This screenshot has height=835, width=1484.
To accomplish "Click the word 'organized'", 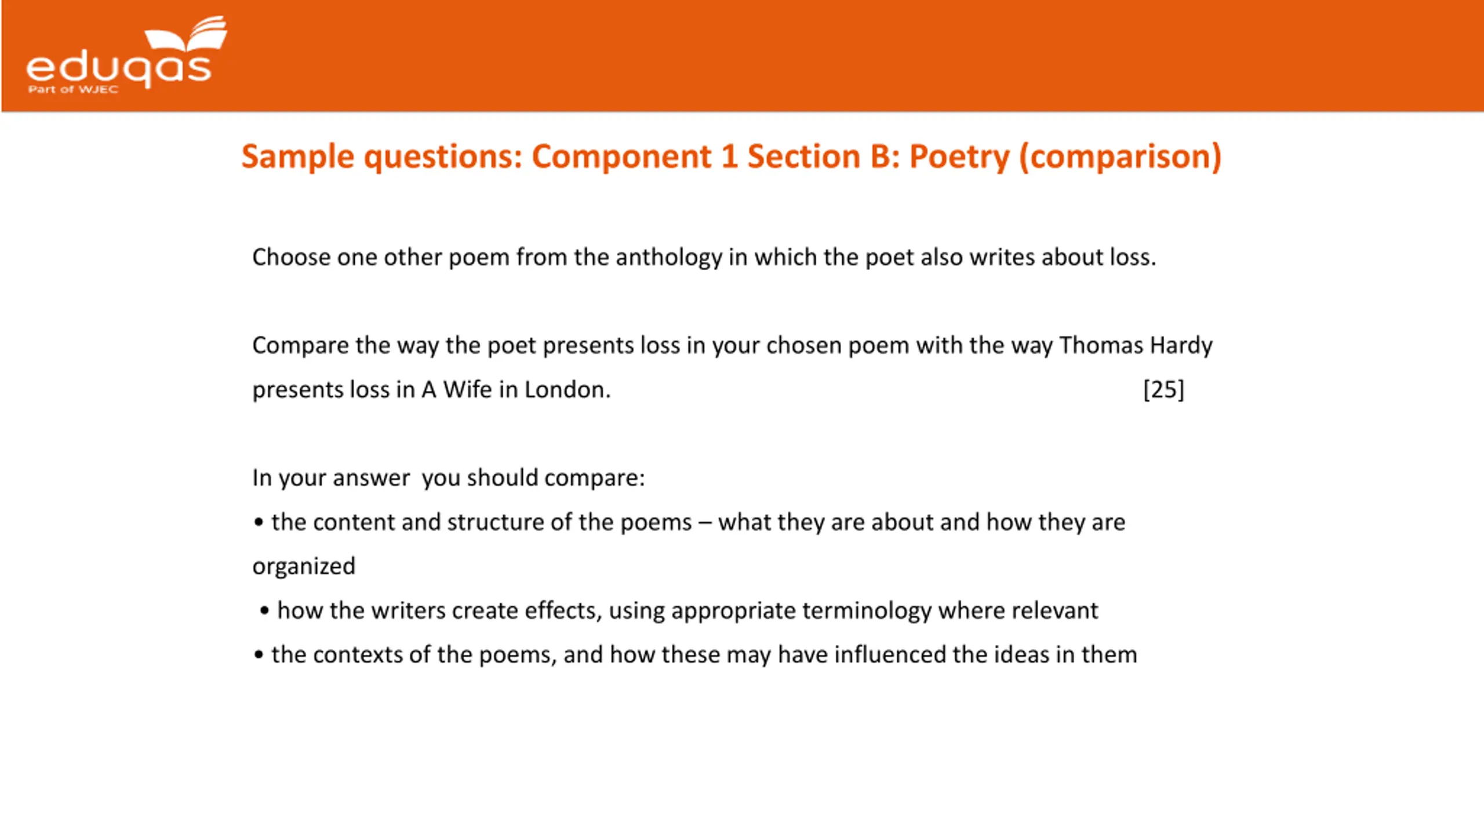I will click(x=304, y=567).
